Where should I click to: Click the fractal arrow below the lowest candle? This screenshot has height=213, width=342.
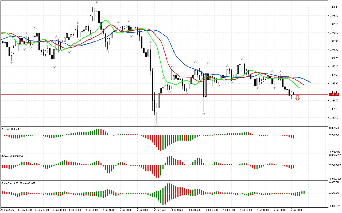157,125
